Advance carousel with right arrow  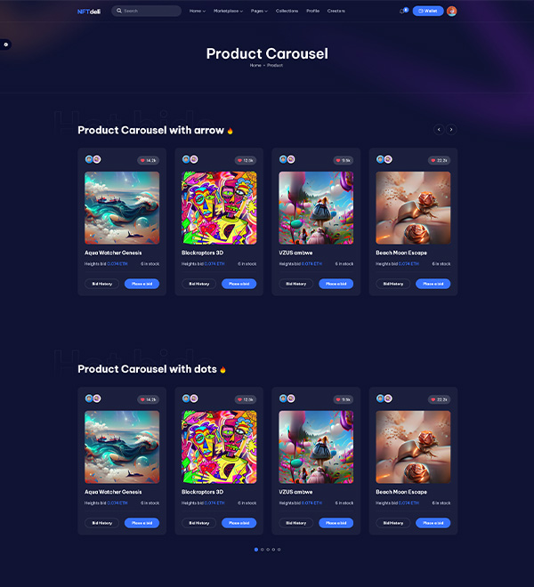coord(451,130)
